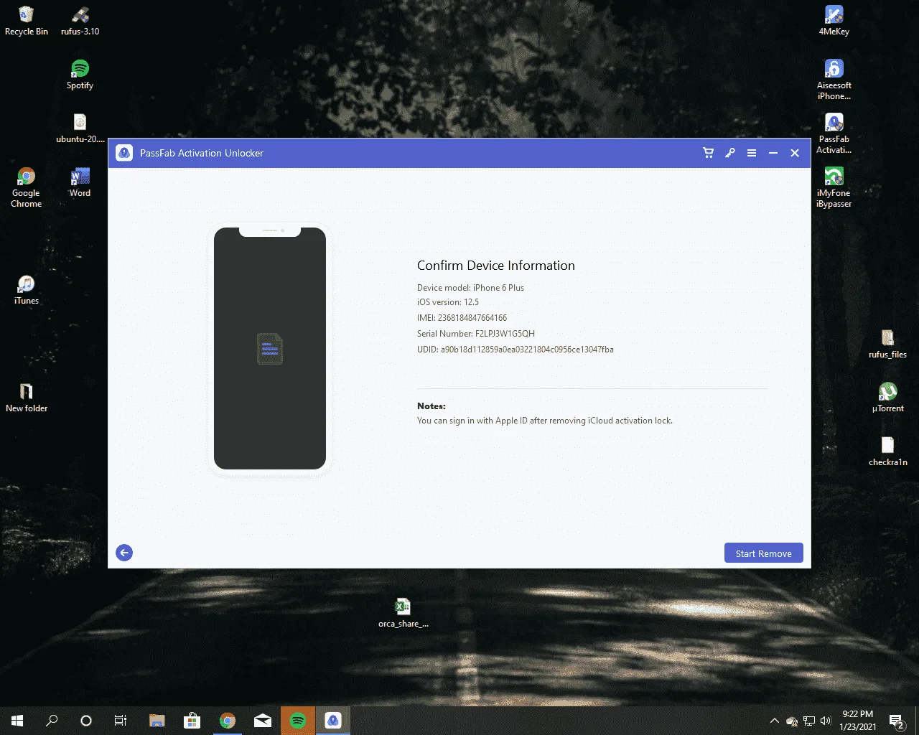Open the network icon in system tray
The height and width of the screenshot is (735, 919).
[x=809, y=721]
